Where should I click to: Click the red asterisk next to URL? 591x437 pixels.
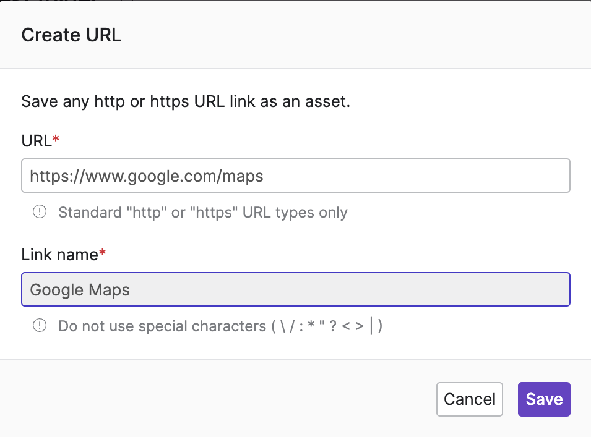point(56,140)
